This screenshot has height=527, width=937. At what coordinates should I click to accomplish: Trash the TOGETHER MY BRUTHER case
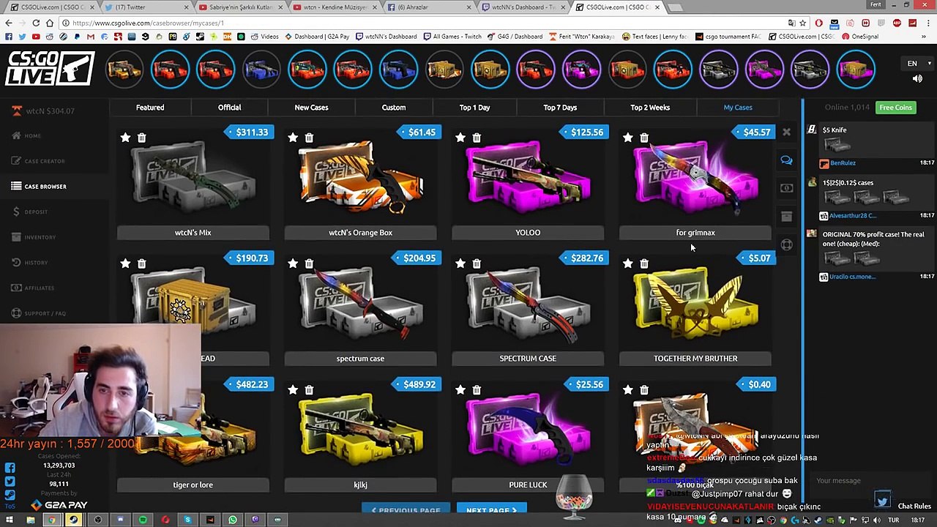pos(644,263)
